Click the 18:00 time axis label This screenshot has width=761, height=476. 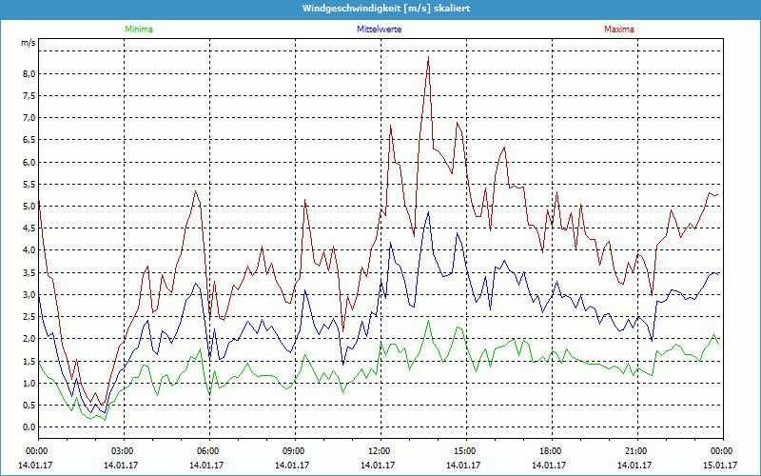click(549, 451)
